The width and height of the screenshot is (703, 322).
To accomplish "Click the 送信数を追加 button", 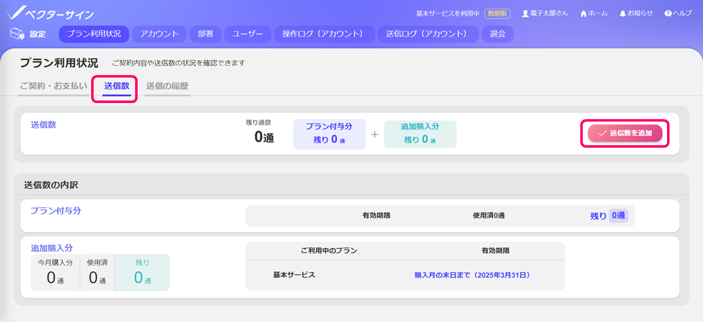I will tap(625, 133).
